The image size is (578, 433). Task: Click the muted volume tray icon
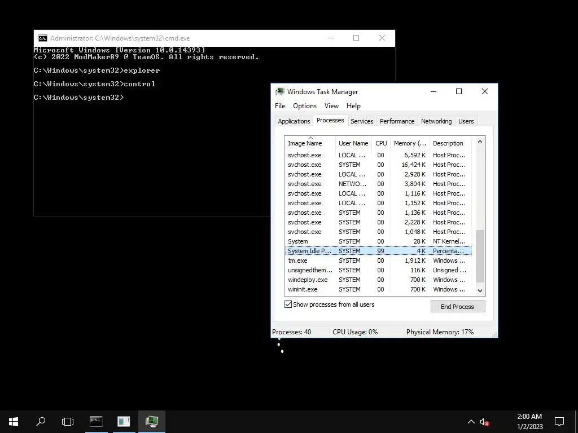click(484, 422)
